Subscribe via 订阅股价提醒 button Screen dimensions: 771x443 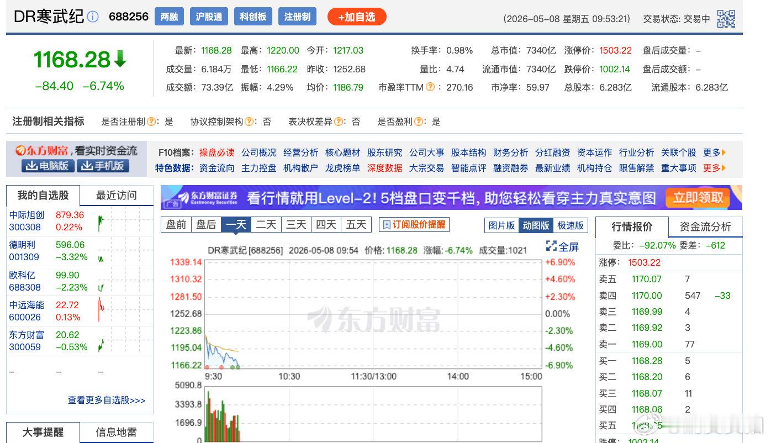coord(414,225)
